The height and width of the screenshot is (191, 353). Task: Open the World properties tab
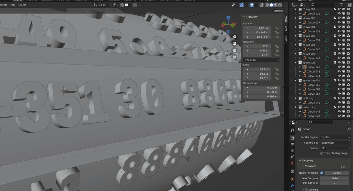pos(292,163)
